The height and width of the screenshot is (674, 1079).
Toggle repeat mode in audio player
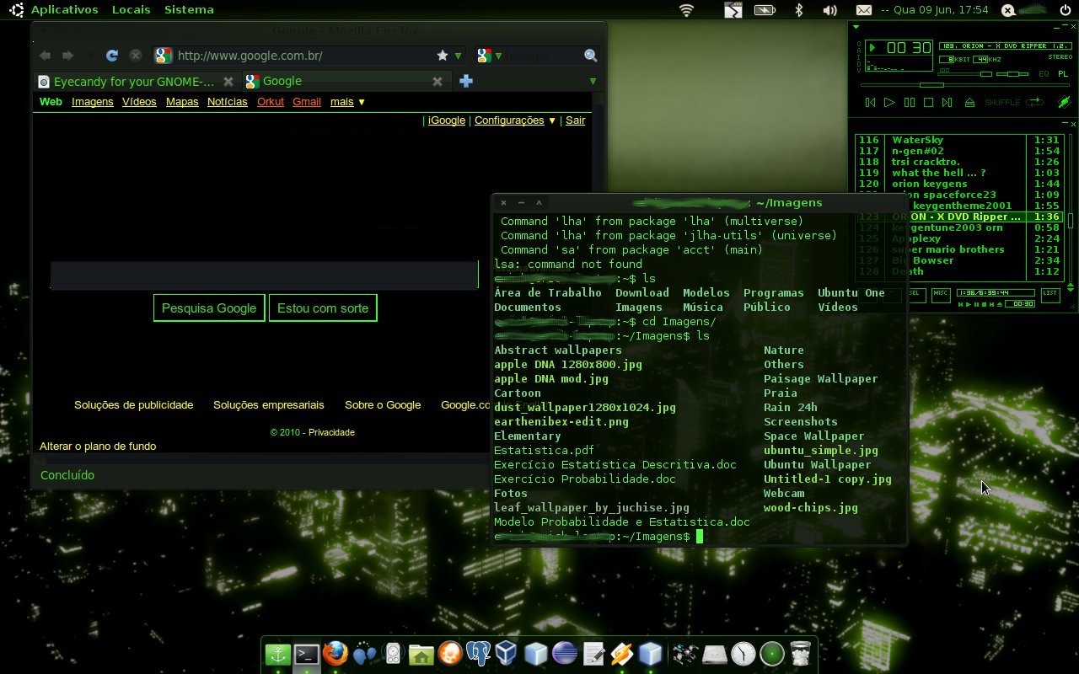click(1034, 102)
